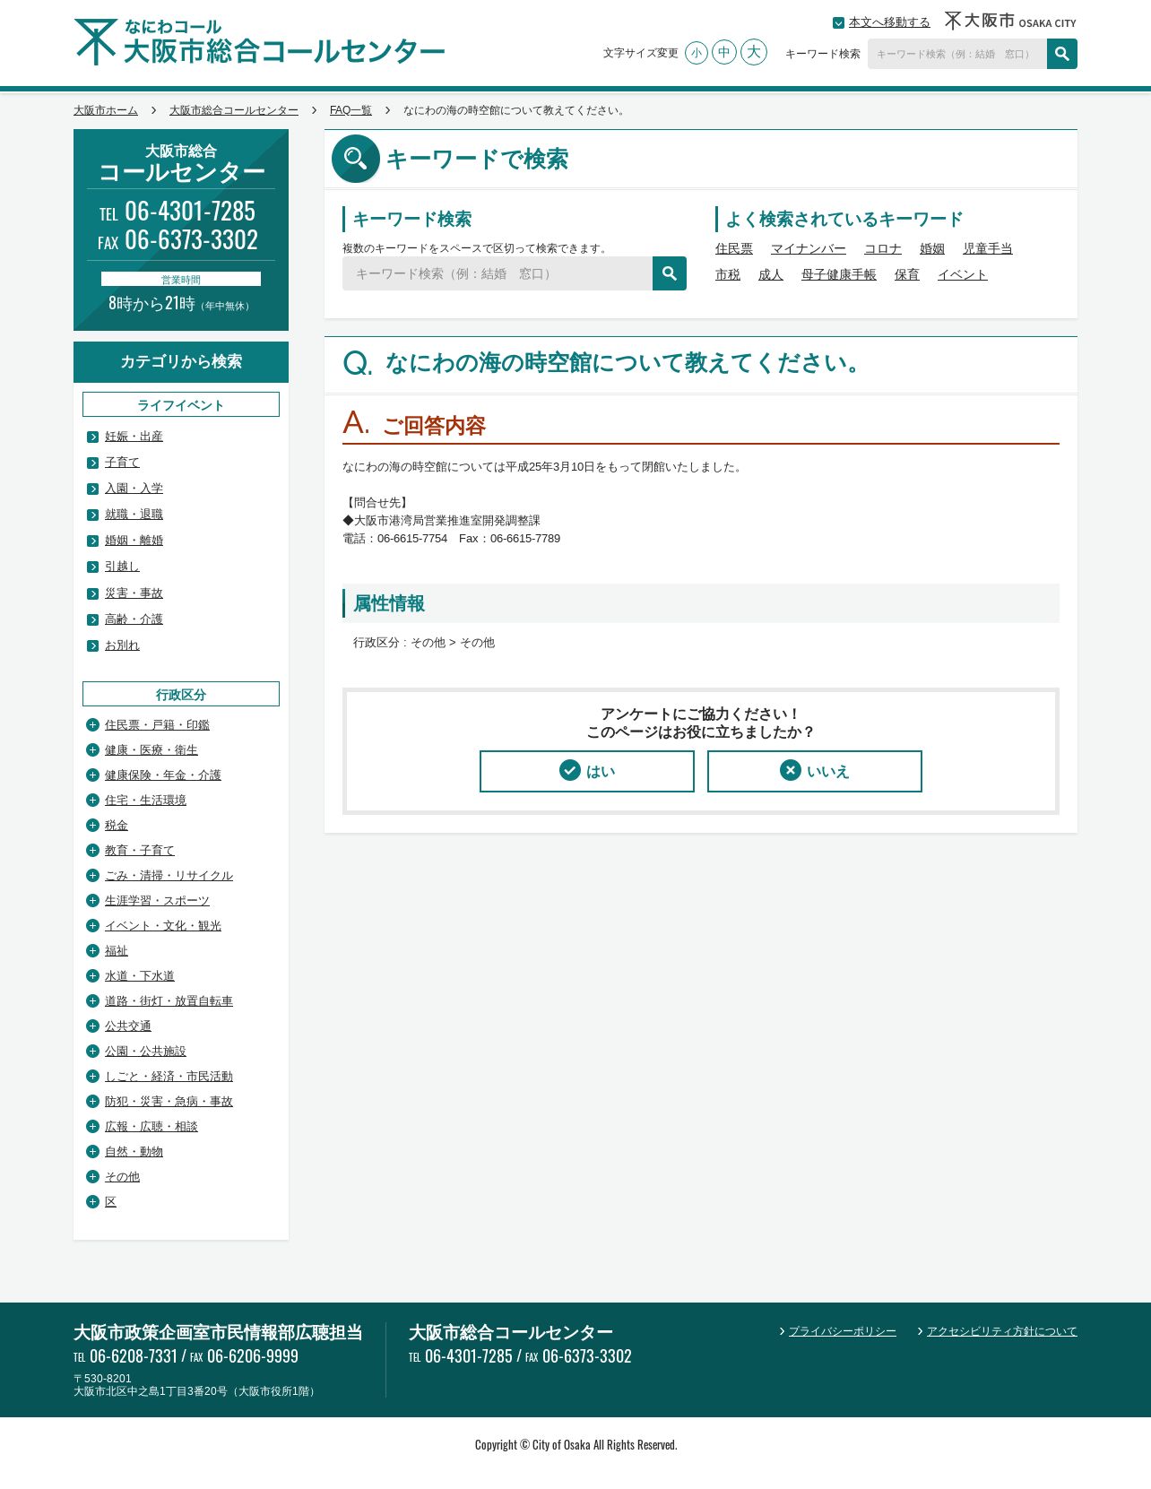The width and height of the screenshot is (1151, 1489).
Task: Set text size to small (小)
Action: click(697, 53)
